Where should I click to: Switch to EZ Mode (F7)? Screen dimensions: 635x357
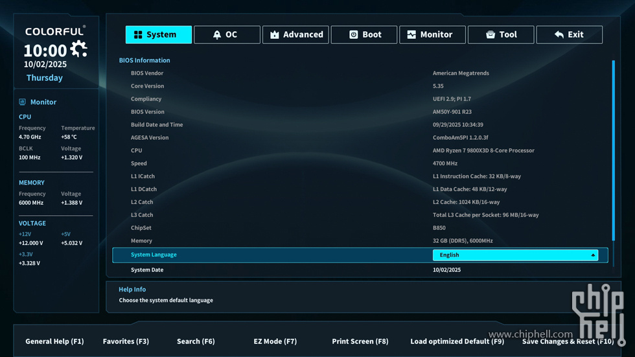point(275,341)
